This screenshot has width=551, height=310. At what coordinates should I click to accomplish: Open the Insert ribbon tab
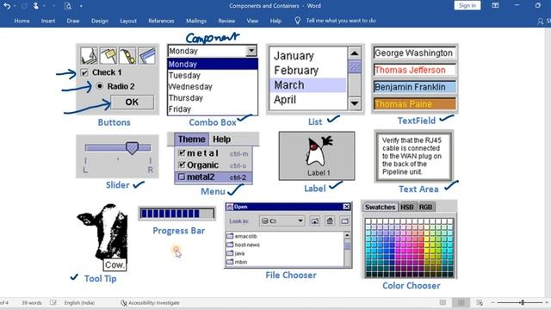pyautogui.click(x=48, y=21)
